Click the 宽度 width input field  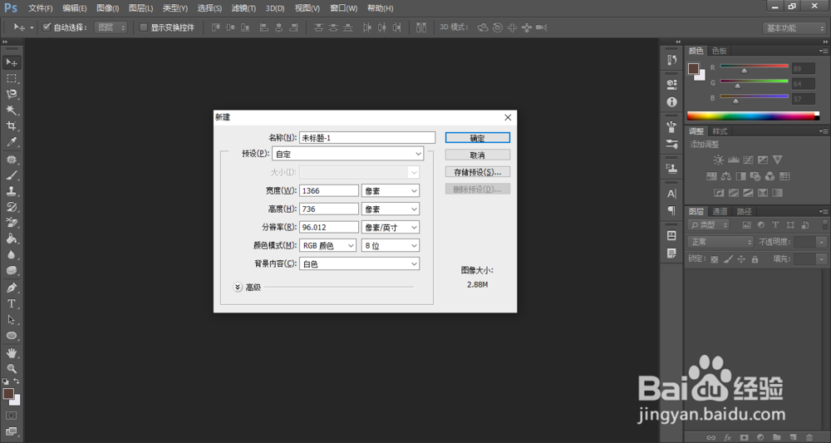tap(329, 191)
